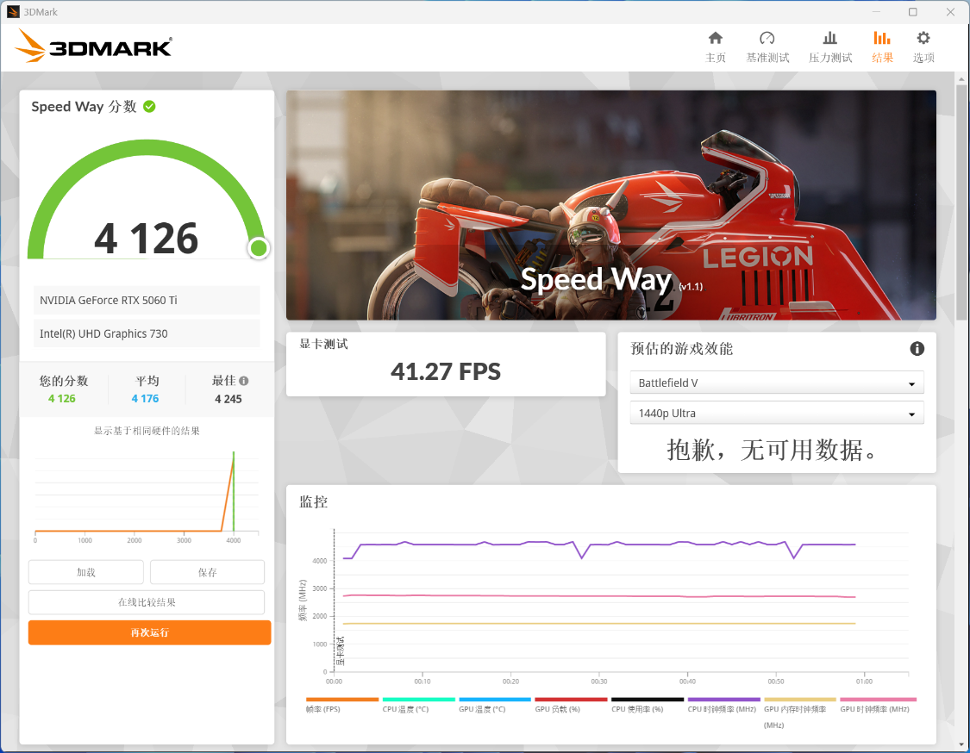
Task: Click the score distribution chart peak
Action: (x=233, y=457)
